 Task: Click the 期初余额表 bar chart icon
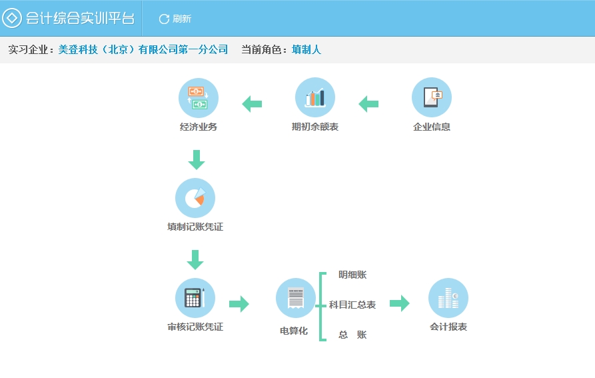[x=314, y=98]
